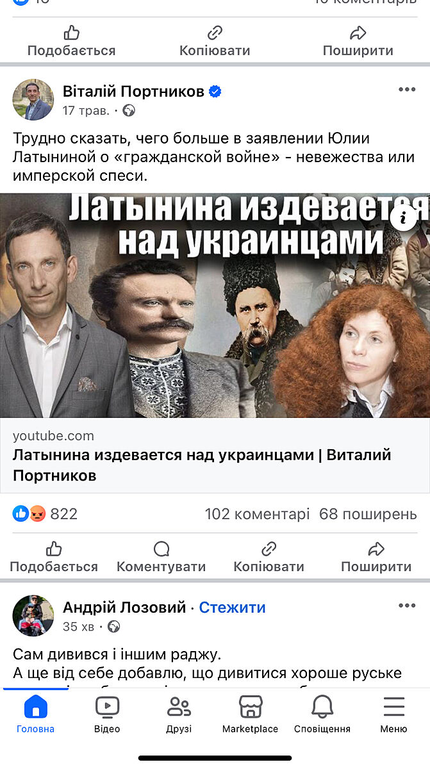
Task: Open the 822 reactions list
Action: [x=45, y=514]
